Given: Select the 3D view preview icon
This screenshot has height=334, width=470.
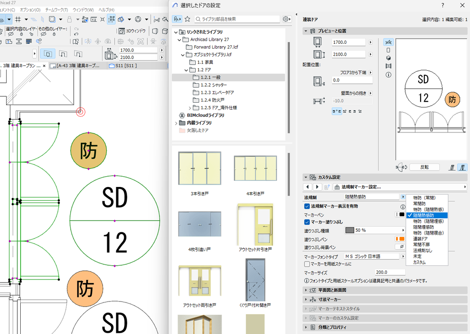Looking at the screenshot, I should (389, 58).
